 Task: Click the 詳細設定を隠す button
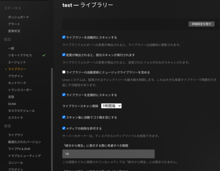201,24
